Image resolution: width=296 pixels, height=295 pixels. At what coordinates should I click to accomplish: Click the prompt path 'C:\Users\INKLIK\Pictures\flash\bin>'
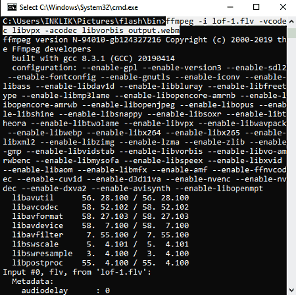(x=84, y=21)
